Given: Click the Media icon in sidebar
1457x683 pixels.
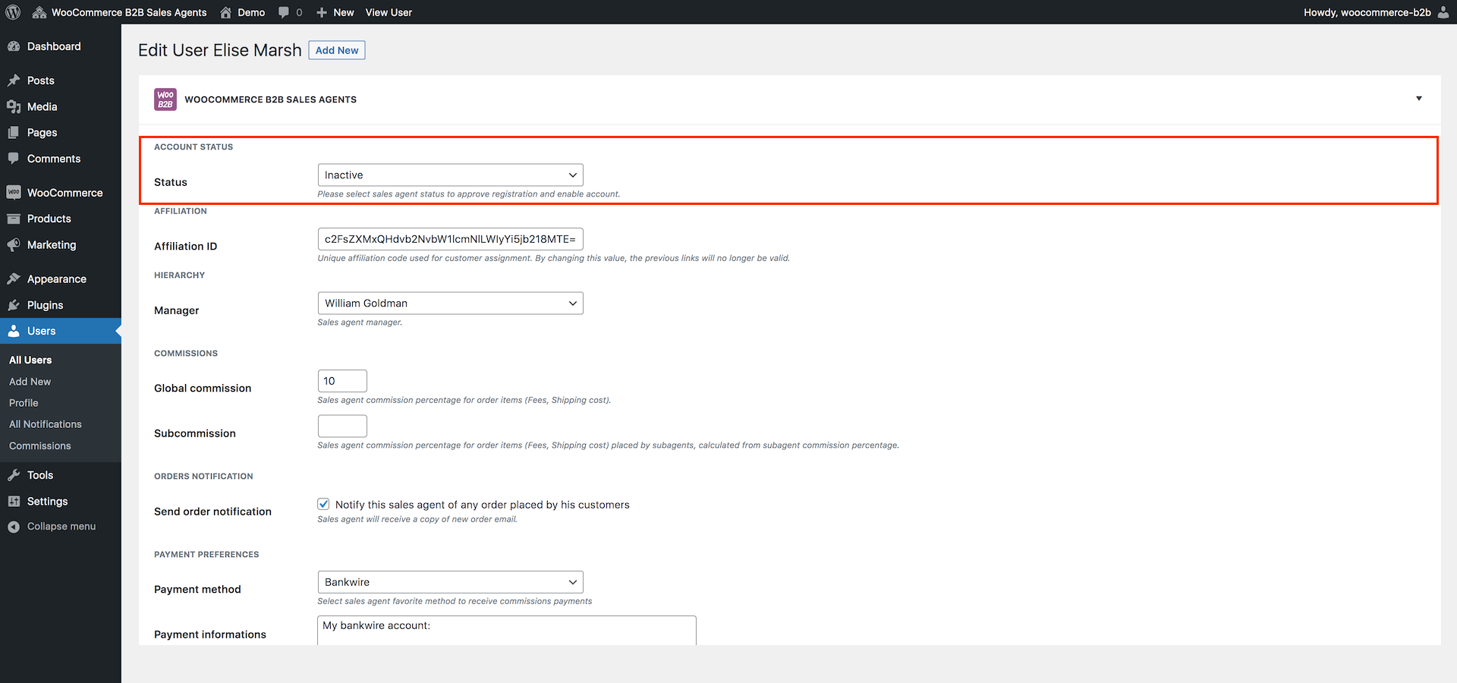Looking at the screenshot, I should click(x=14, y=107).
